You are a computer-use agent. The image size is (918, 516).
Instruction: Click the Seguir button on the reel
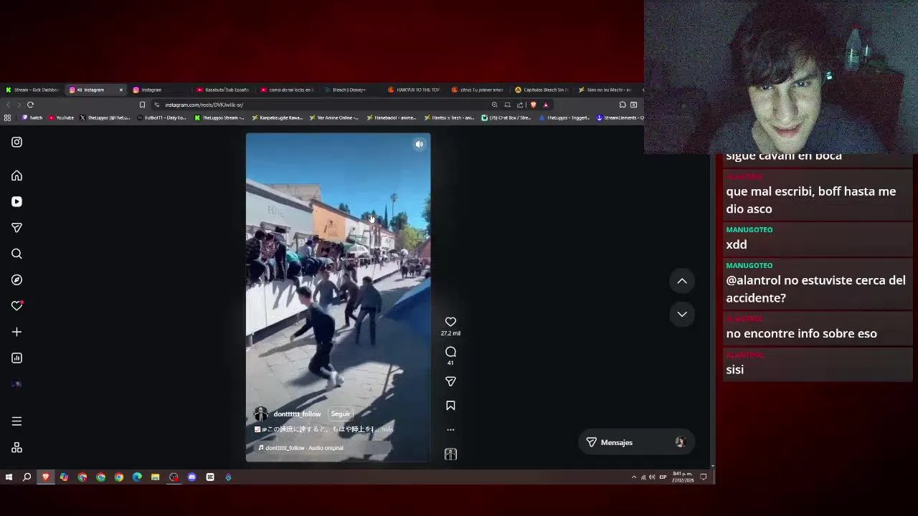click(341, 414)
